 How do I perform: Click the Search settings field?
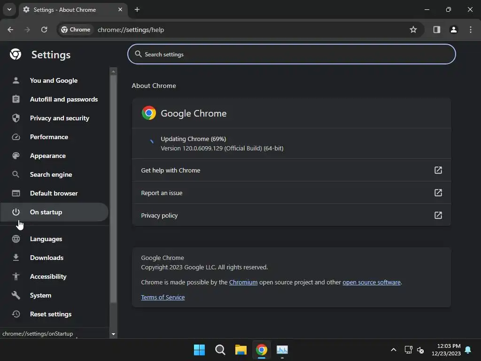tap(291, 54)
